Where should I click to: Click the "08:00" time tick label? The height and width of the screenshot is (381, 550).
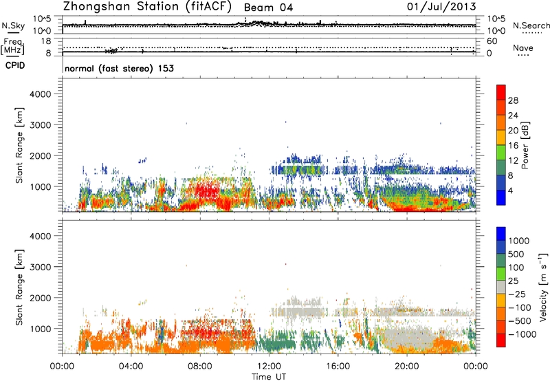pos(200,367)
